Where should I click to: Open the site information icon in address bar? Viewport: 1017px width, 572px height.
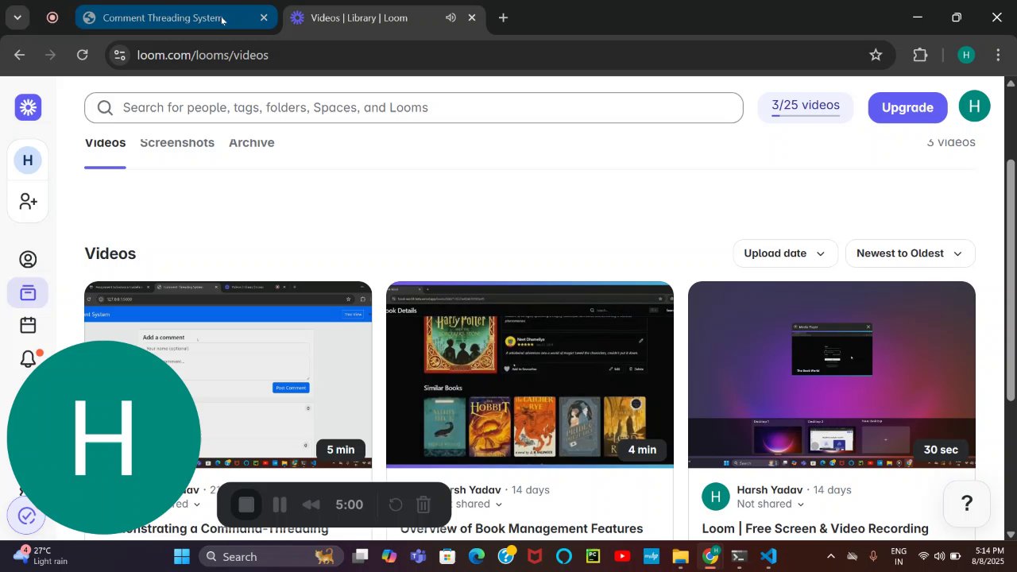(120, 55)
